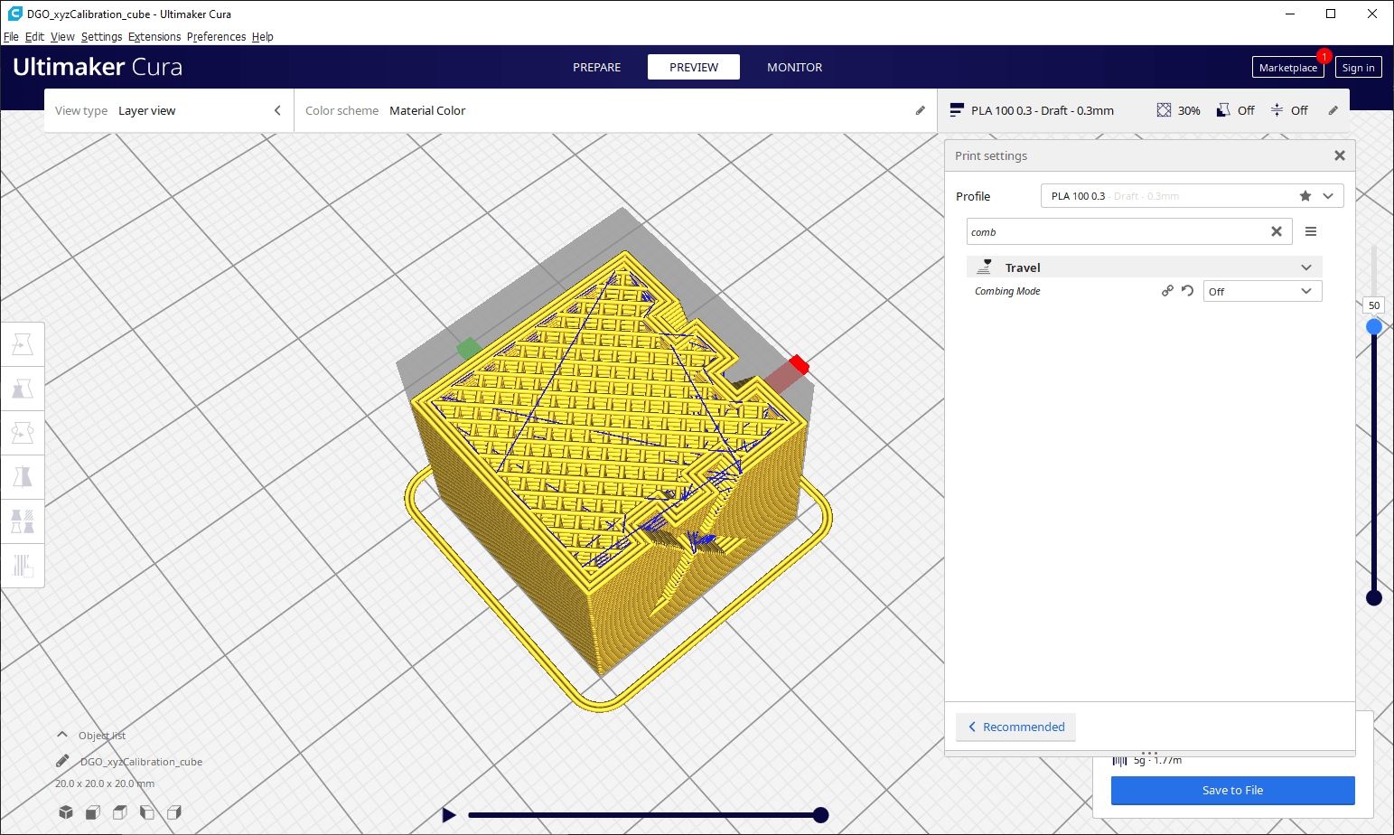
Task: Click the Ultimaker Cura window logo icon
Action: (14, 14)
